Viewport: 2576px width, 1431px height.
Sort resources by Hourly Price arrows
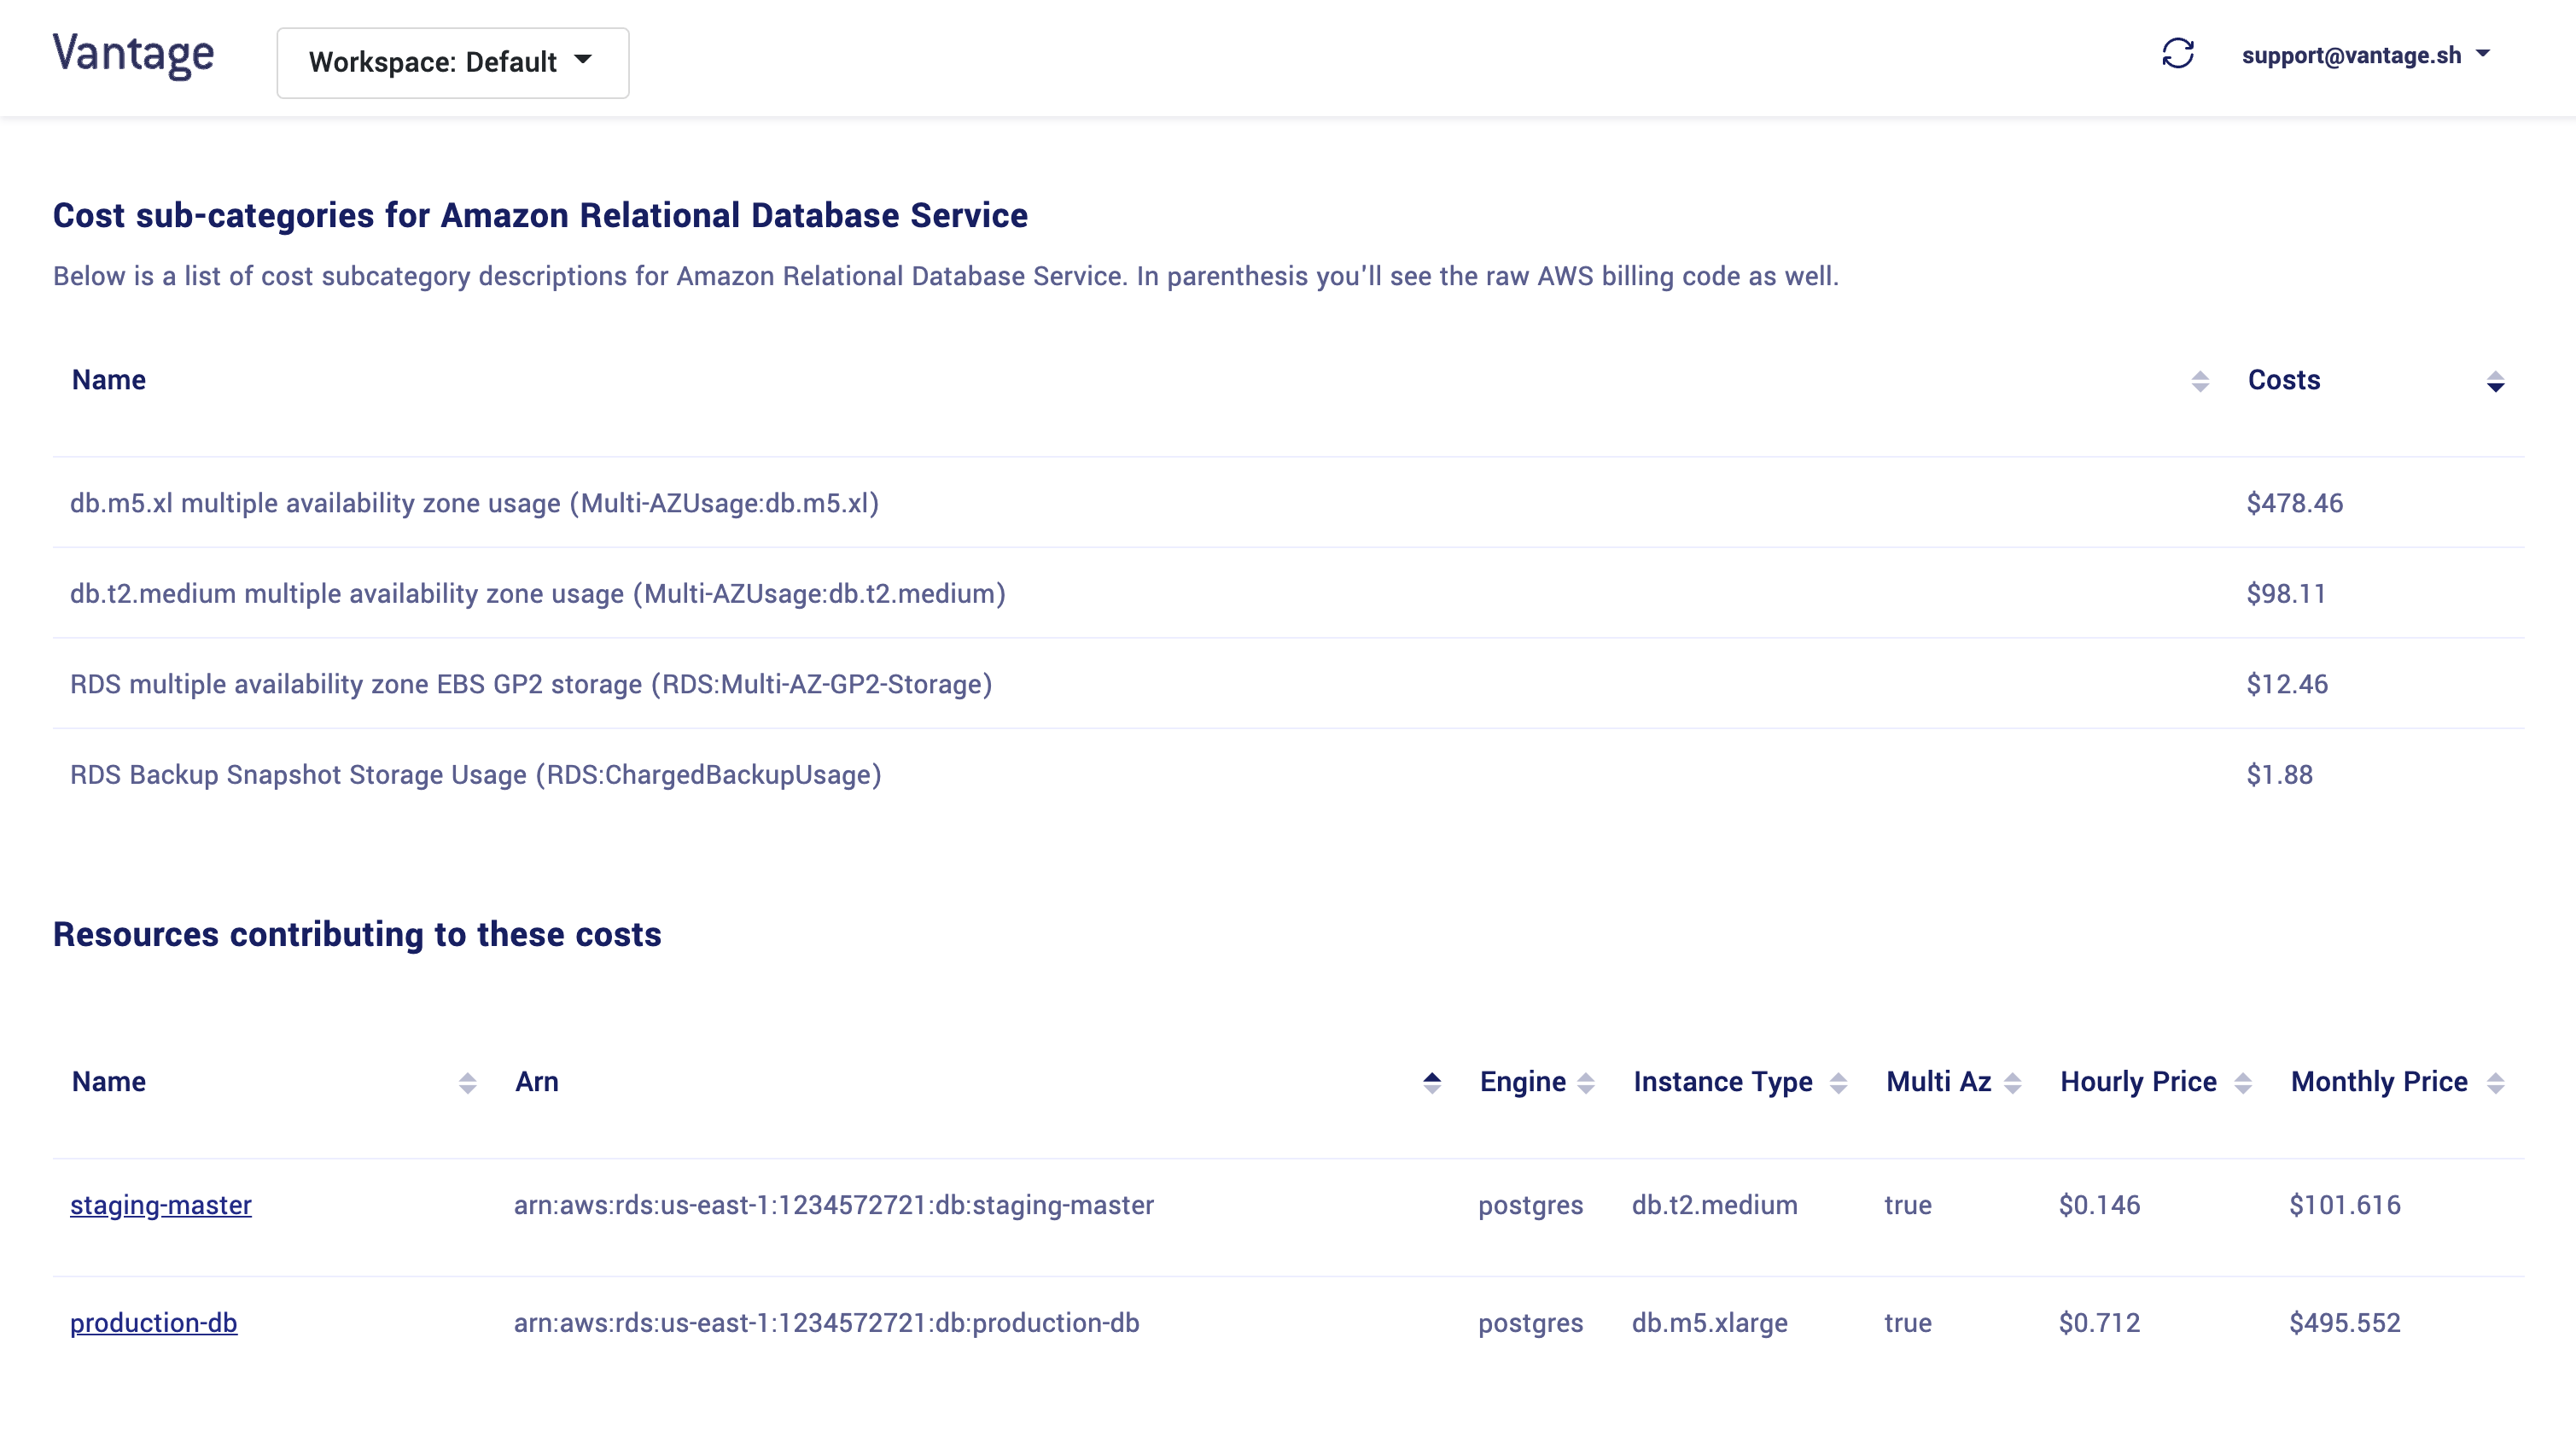2243,1083
